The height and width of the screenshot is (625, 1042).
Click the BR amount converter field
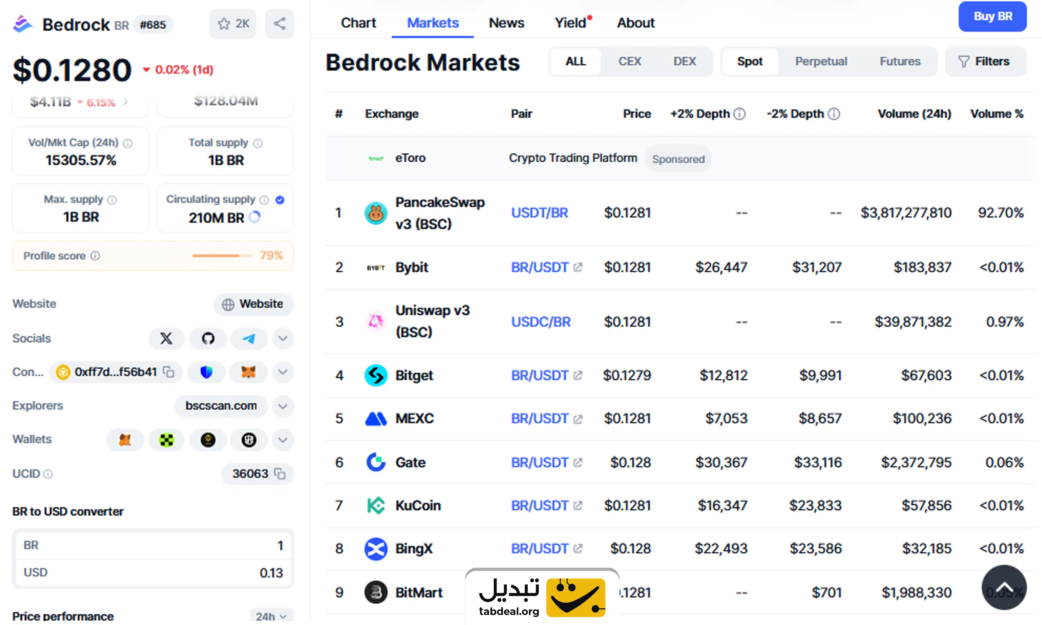point(153,546)
